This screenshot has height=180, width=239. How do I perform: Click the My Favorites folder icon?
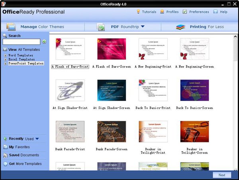point(5,147)
